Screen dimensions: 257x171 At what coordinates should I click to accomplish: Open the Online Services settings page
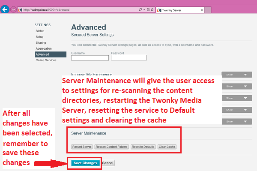pos(46,60)
